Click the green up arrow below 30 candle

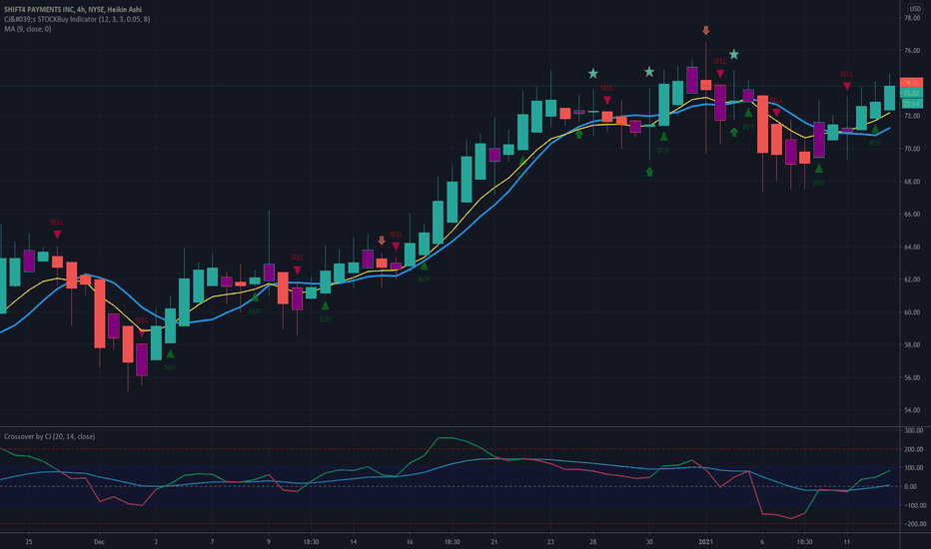[649, 172]
